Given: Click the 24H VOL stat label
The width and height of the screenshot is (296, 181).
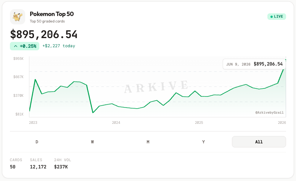Looking at the screenshot, I should pyautogui.click(x=63, y=160).
